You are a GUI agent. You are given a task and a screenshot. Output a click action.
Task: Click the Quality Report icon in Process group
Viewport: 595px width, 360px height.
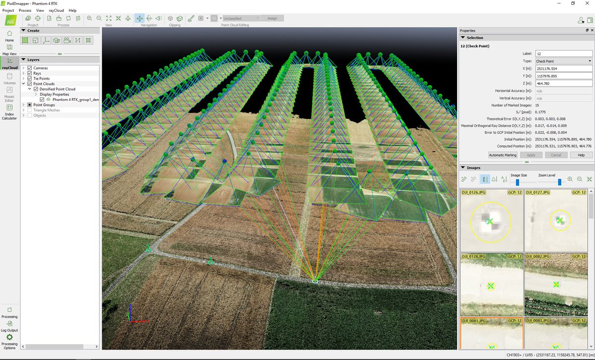(x=50, y=18)
